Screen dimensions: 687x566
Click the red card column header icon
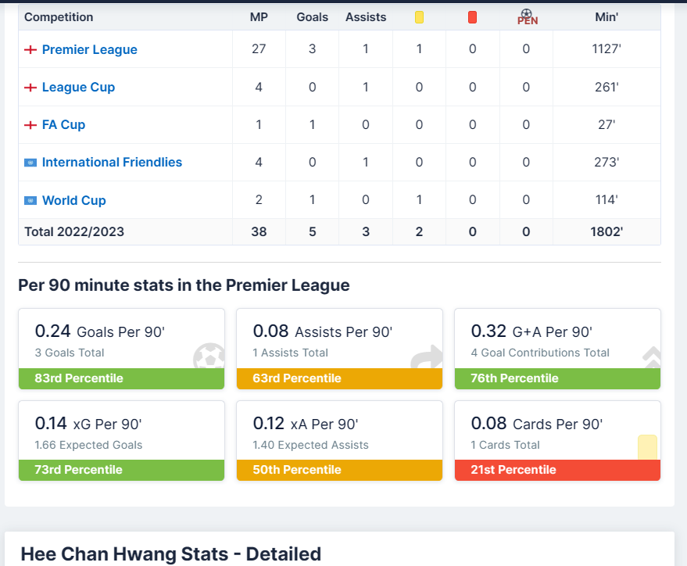pos(472,17)
